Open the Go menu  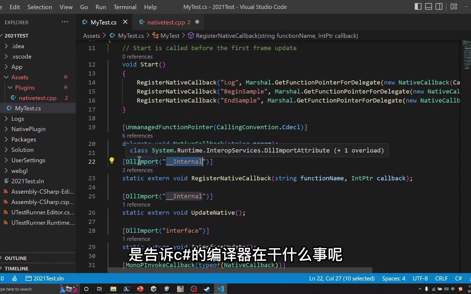pos(84,7)
